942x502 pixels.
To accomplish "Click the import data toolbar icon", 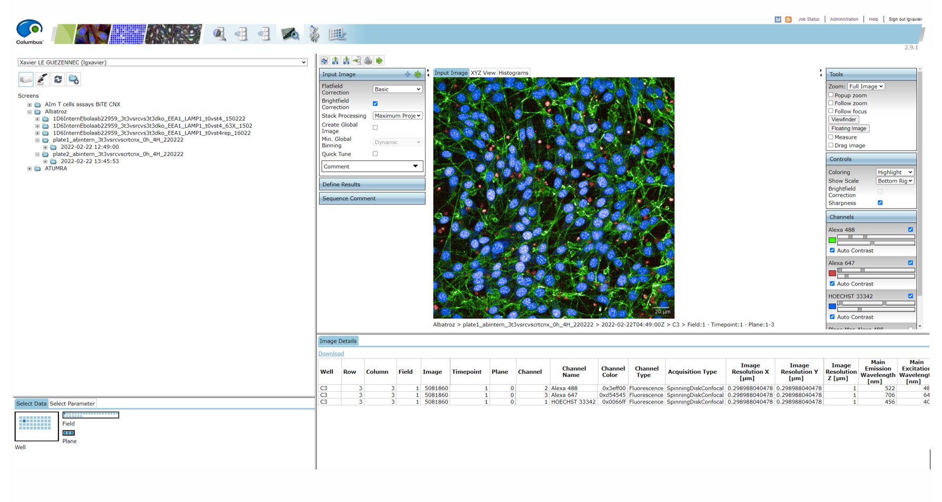I will (x=241, y=34).
